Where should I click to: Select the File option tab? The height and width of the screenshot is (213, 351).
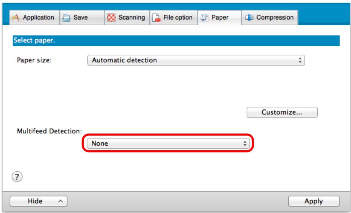173,18
